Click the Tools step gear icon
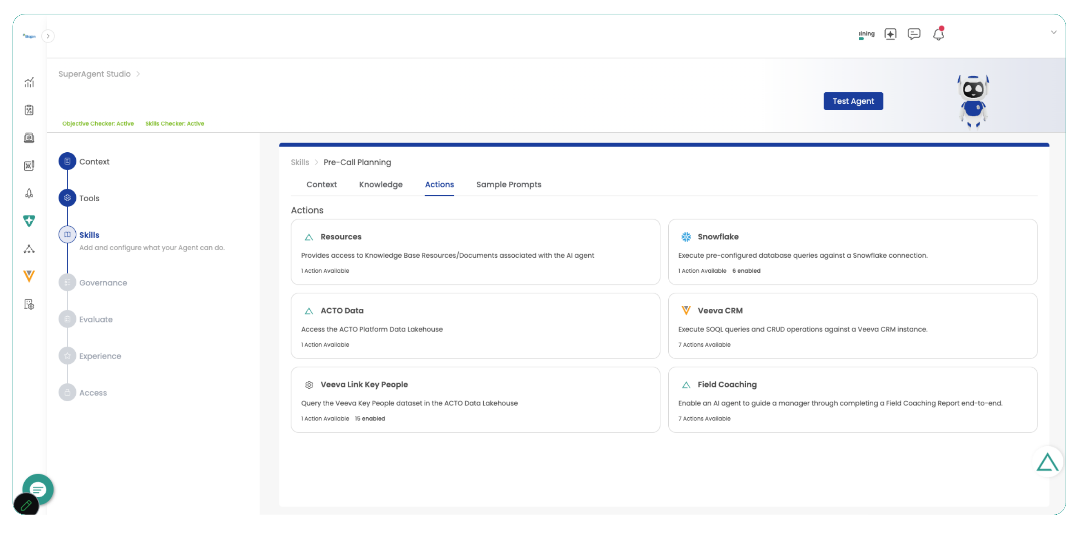This screenshot has width=1089, height=553. point(67,198)
